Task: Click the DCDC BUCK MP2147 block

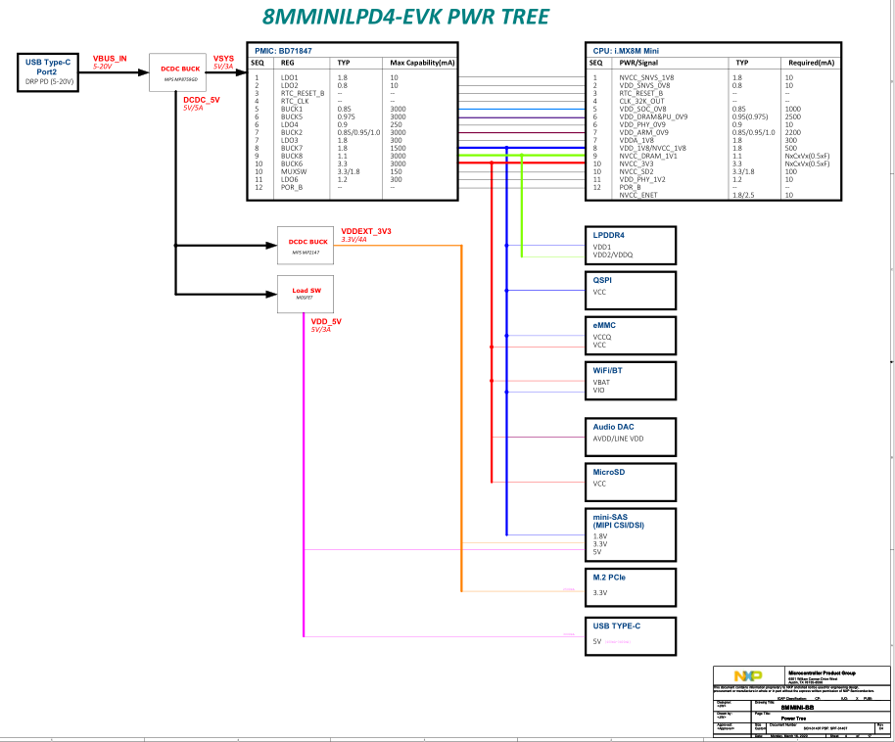Action: pos(306,246)
